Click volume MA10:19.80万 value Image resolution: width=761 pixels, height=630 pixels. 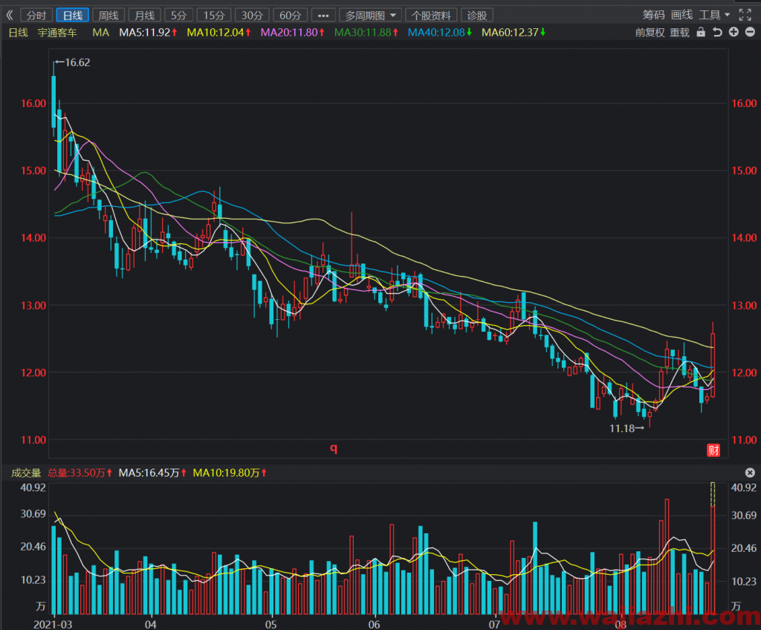[x=230, y=472]
